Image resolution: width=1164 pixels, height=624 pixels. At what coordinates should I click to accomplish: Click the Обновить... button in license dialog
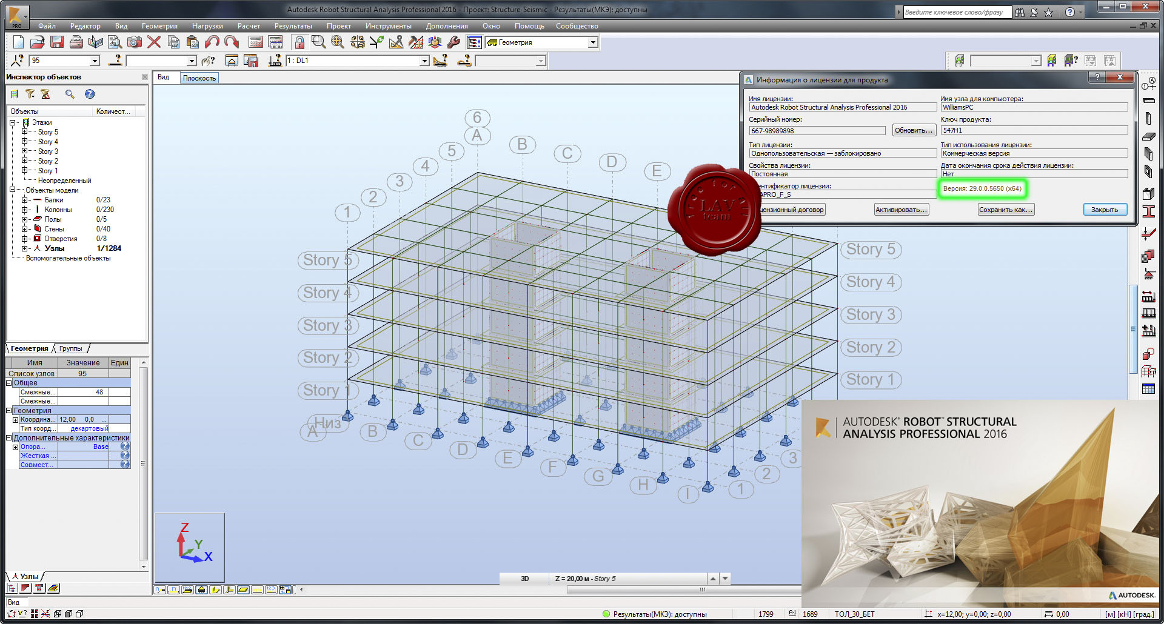914,130
